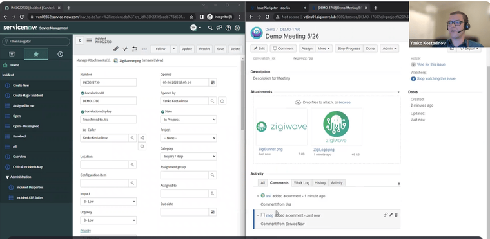Click the lookup icon for Configuration item
Image resolution: width=490 pixels, height=239 pixels.
[x=133, y=183]
